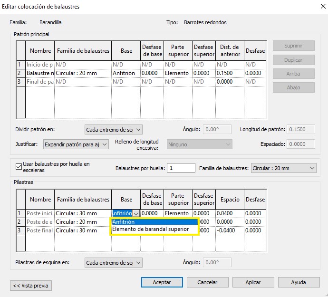Click Dist. de anterior cell value 0.1500
Image resolution: width=328 pixels, height=297 pixels.
point(230,73)
